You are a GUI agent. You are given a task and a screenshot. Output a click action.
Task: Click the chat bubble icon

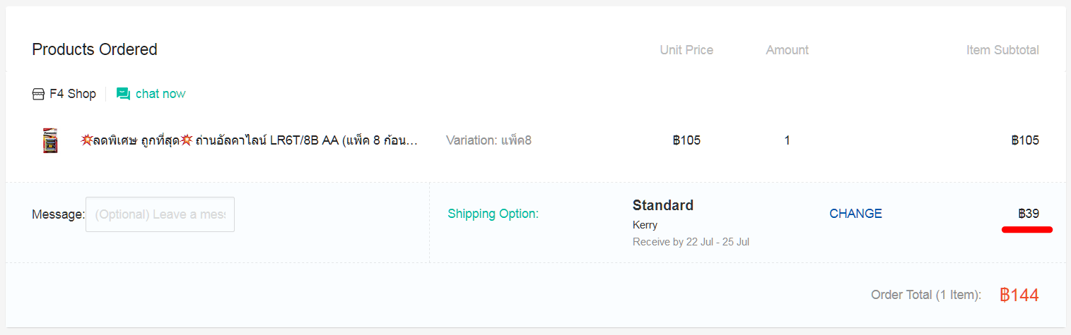[123, 94]
